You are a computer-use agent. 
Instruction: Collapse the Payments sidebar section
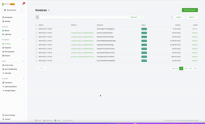24,40
